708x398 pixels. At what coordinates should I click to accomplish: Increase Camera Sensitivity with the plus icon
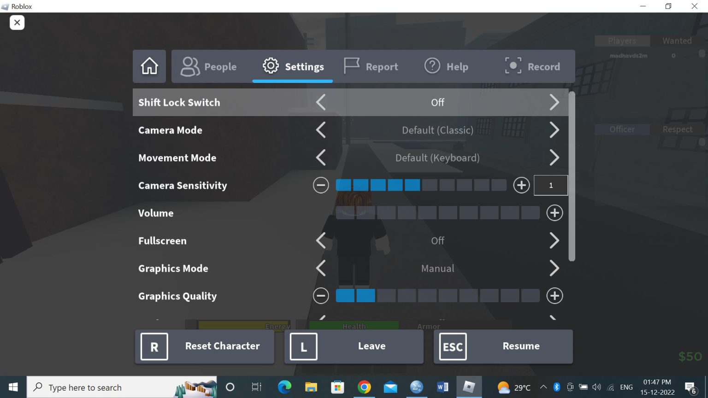tap(521, 185)
